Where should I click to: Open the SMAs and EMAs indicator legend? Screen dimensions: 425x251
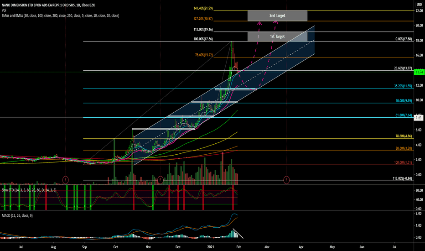(x=60, y=16)
